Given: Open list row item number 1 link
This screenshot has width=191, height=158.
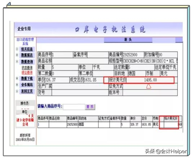Looking at the screenshot, I should pyautogui.click(x=39, y=125).
